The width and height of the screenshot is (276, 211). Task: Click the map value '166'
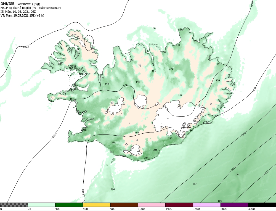coord(220,201)
